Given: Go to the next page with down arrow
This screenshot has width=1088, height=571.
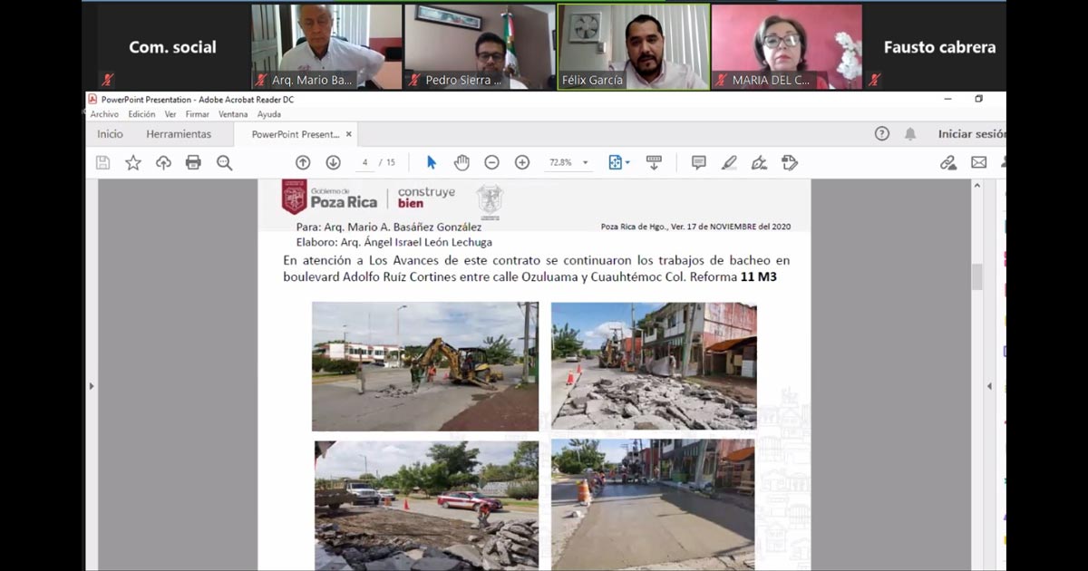Looking at the screenshot, I should point(333,162).
